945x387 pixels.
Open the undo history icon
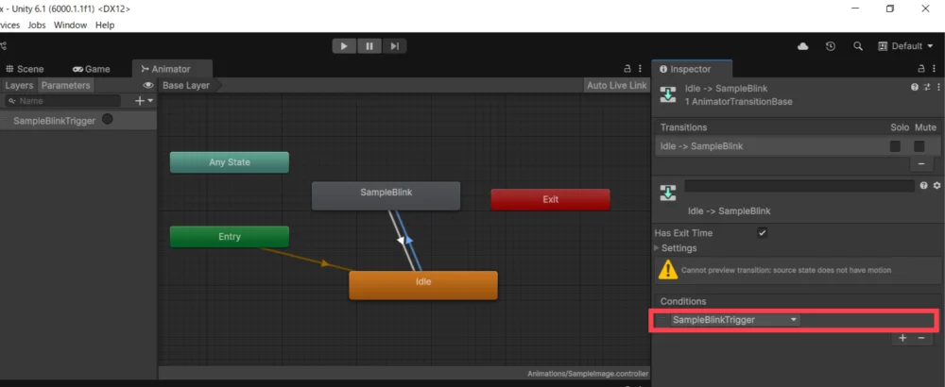[x=831, y=46]
